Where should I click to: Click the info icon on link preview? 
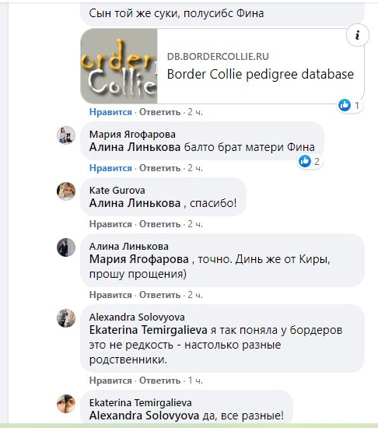tap(358, 35)
